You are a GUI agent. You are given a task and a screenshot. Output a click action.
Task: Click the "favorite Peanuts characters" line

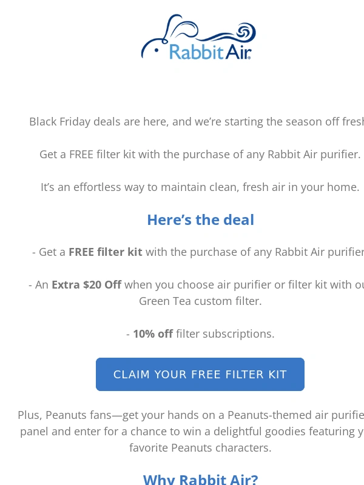tap(200, 447)
